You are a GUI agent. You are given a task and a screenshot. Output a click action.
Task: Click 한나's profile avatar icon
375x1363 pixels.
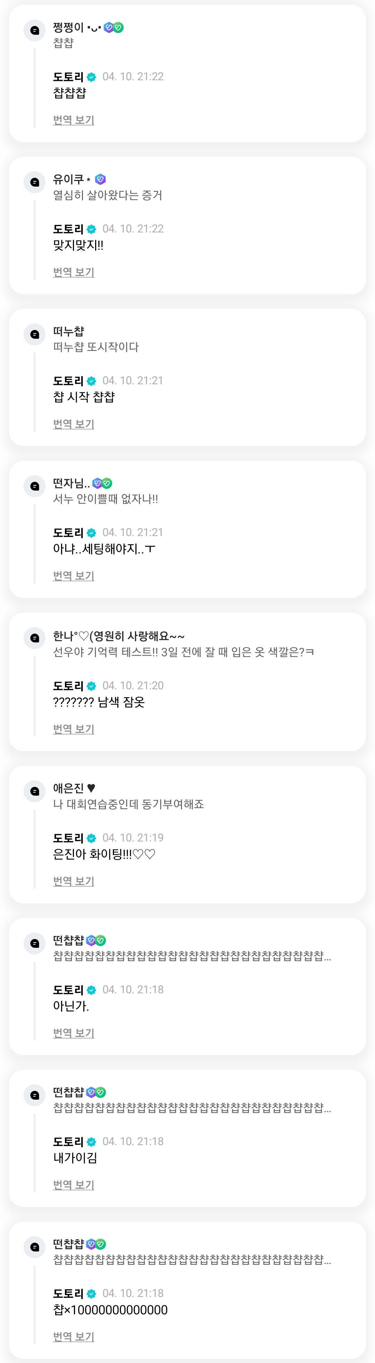point(35,638)
